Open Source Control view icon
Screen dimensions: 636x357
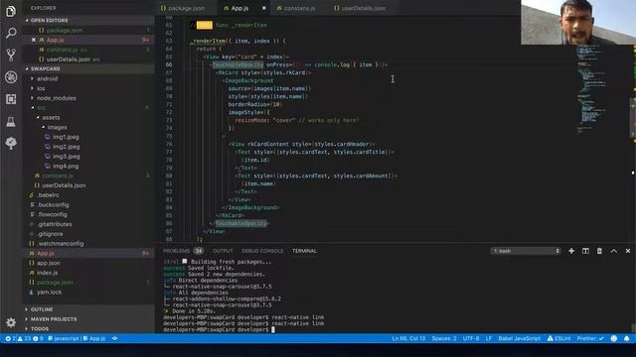pos(11,55)
